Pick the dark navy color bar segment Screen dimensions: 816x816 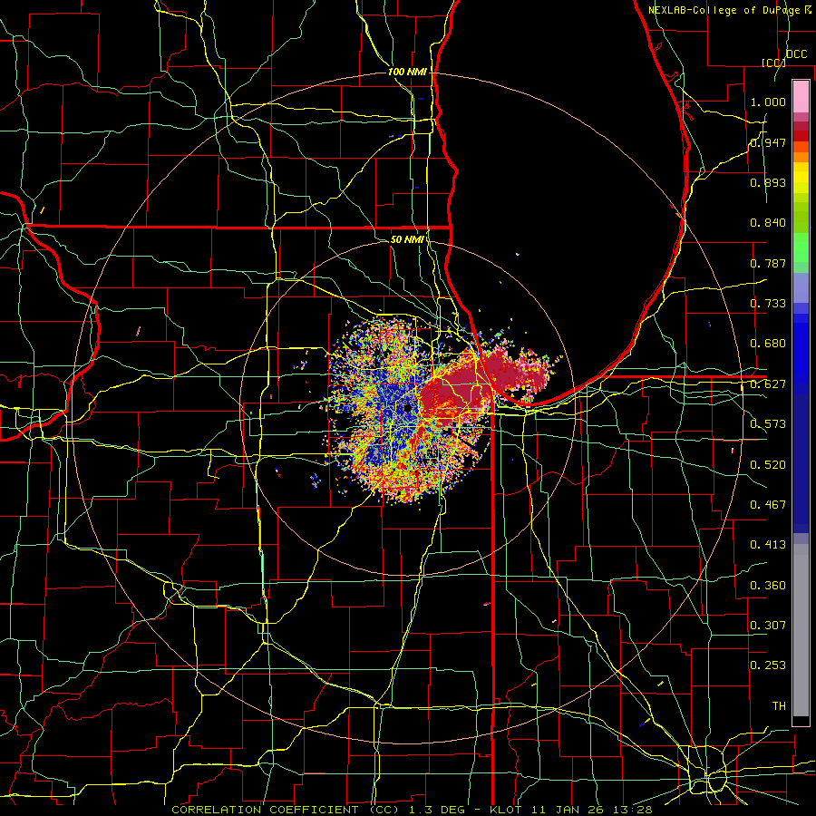click(x=801, y=463)
